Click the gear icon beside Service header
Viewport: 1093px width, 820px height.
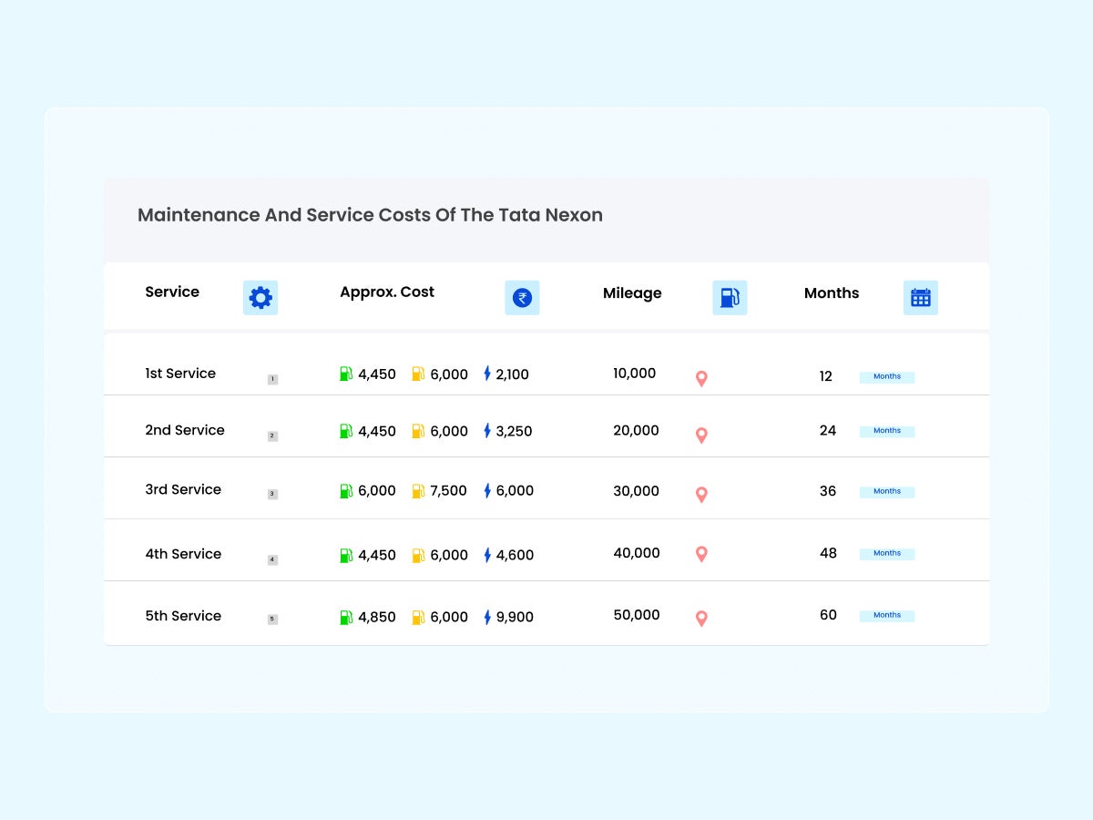tap(260, 298)
